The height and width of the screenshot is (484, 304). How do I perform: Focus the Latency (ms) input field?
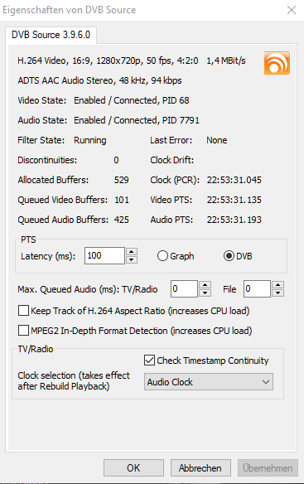pos(104,255)
